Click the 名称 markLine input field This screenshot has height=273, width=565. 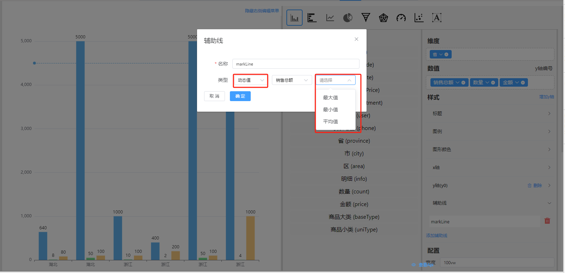click(296, 64)
